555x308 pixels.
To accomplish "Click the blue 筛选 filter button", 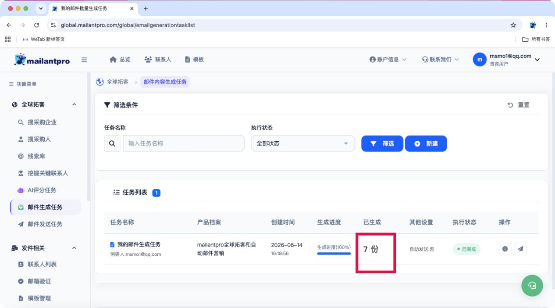I will pyautogui.click(x=382, y=143).
